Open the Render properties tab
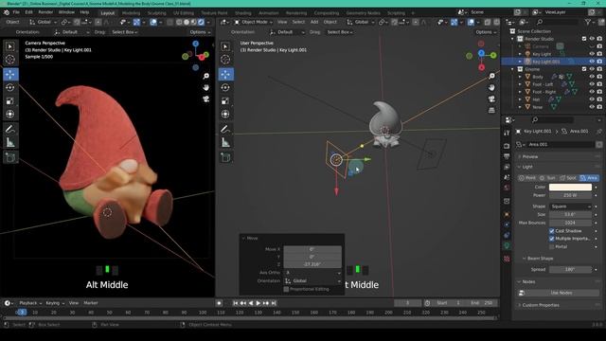This screenshot has width=606, height=341. pyautogui.click(x=507, y=146)
